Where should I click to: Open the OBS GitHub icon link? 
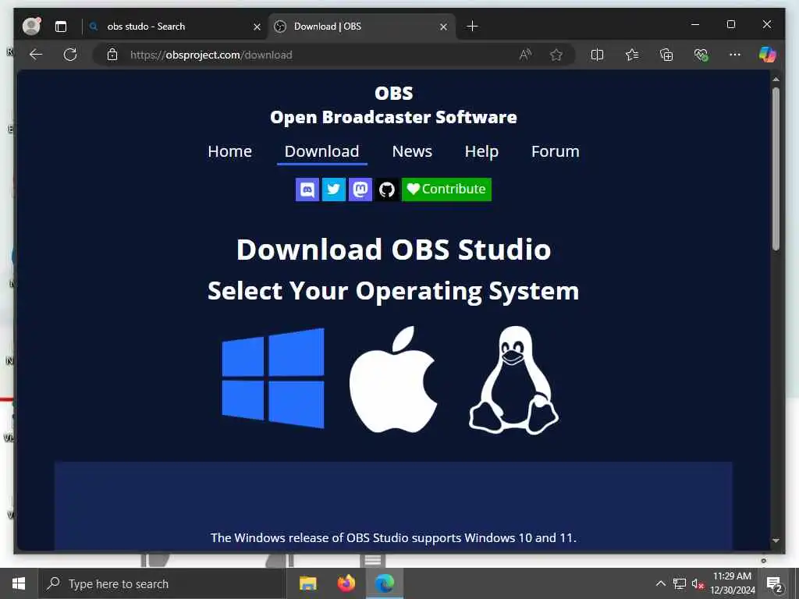pyautogui.click(x=387, y=190)
